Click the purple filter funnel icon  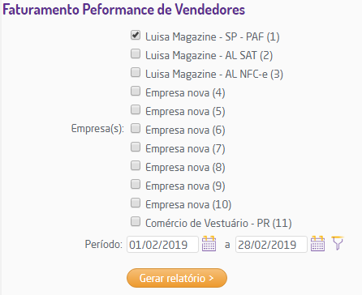[338, 243]
